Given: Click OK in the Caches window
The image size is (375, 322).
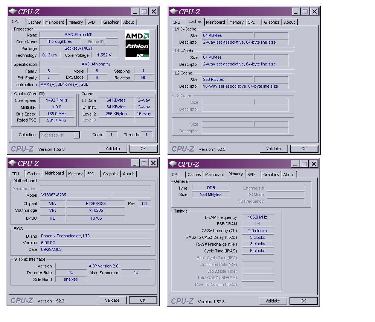Looking at the screenshot, I should click(x=304, y=149).
